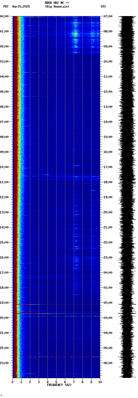138x398 pixels.
Task: Click the red broadband event line near 19:00
Action: coord(58,304)
